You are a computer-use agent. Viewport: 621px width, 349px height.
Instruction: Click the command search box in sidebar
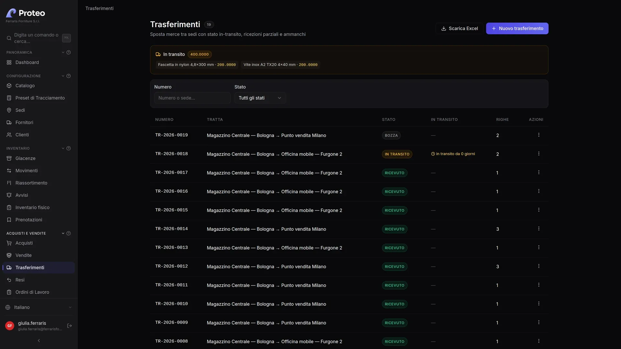click(38, 38)
